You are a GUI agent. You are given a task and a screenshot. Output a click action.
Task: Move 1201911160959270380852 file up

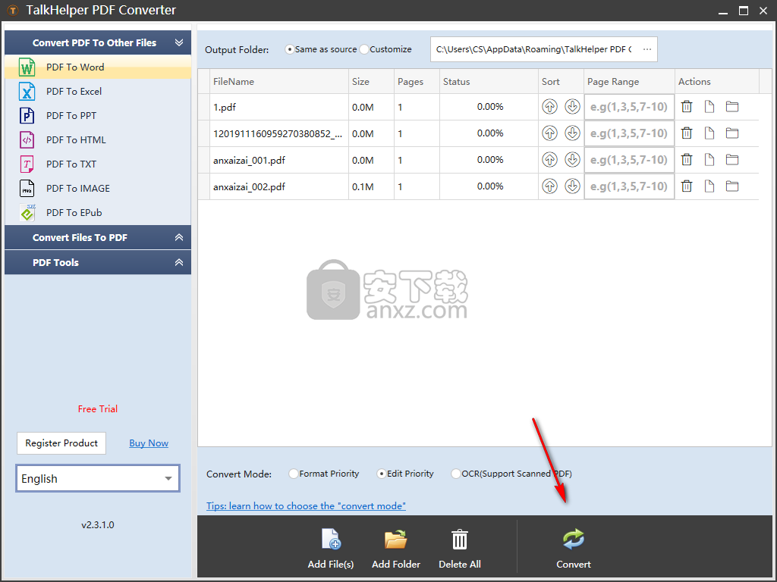coord(549,133)
